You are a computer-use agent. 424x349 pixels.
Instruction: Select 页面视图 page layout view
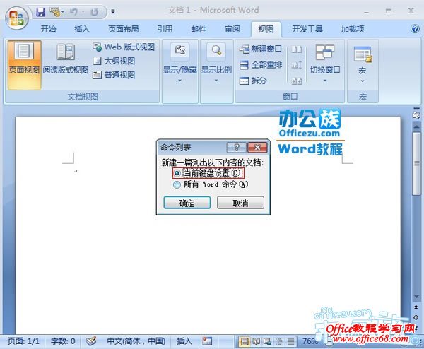pos(24,65)
